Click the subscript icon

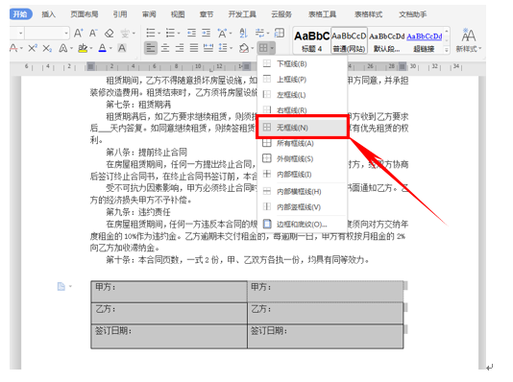(x=47, y=49)
